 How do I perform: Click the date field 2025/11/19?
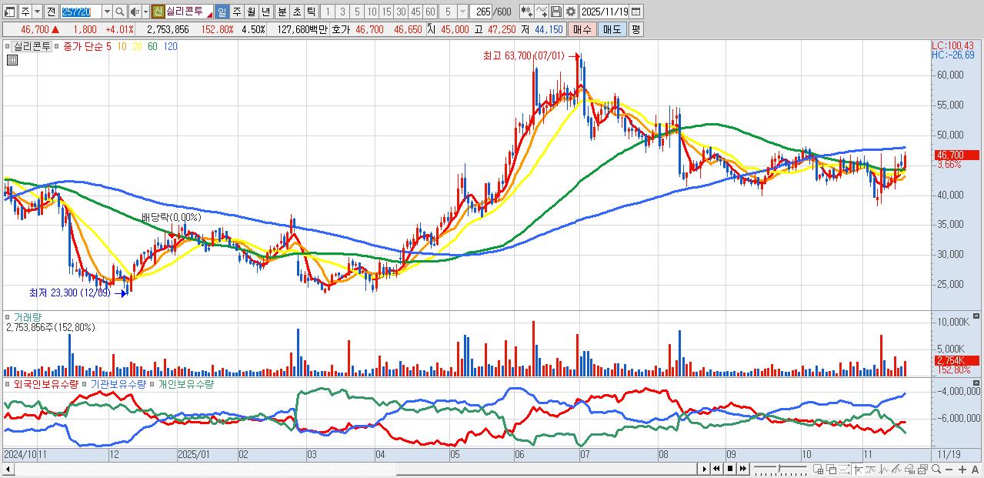[605, 12]
